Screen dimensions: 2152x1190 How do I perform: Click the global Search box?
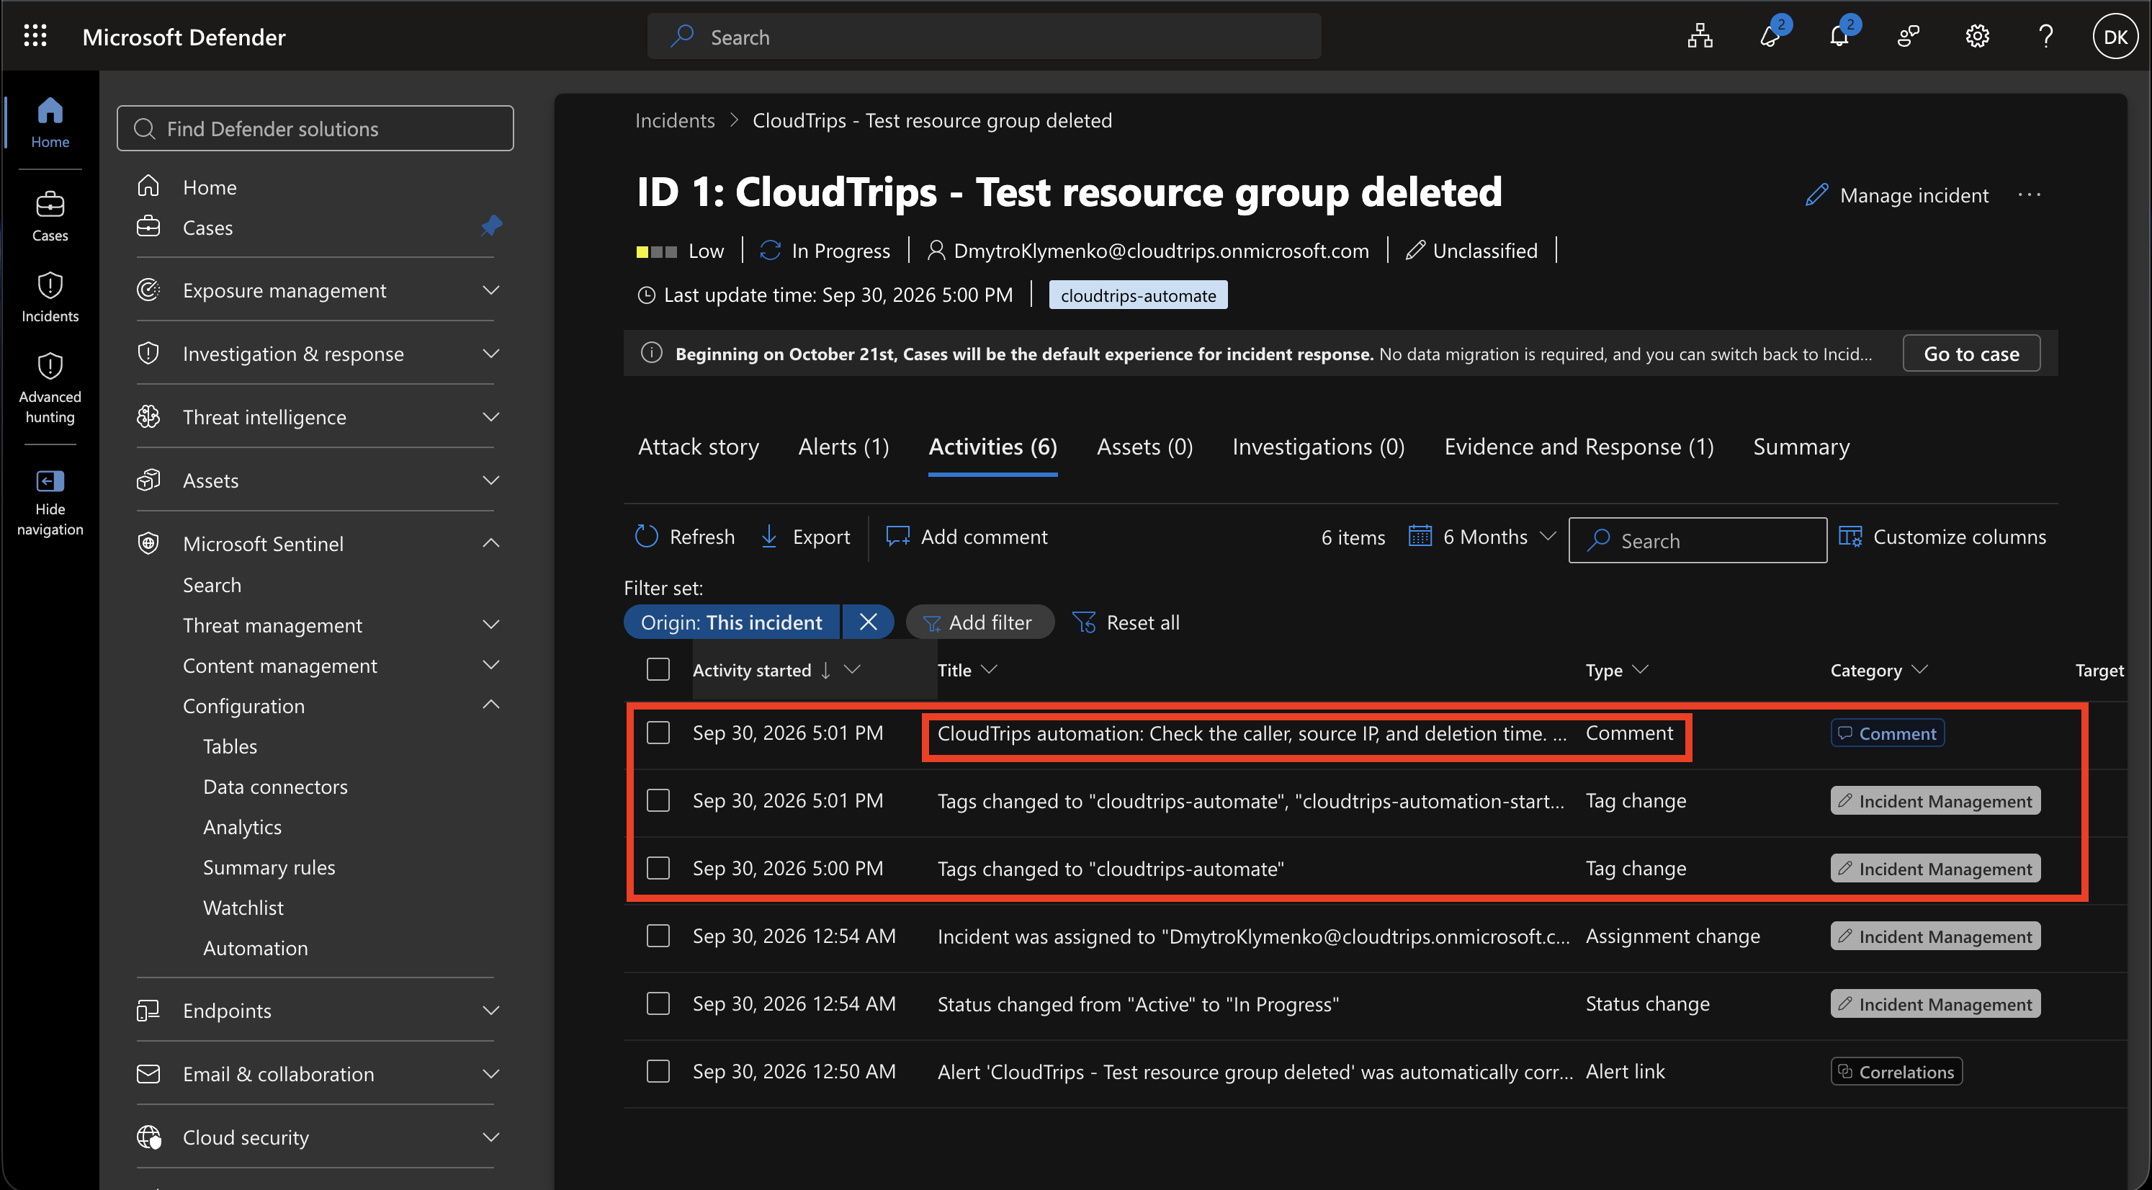click(984, 36)
